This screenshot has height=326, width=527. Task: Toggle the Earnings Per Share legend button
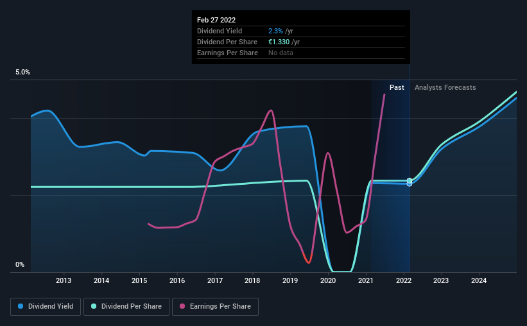215,307
